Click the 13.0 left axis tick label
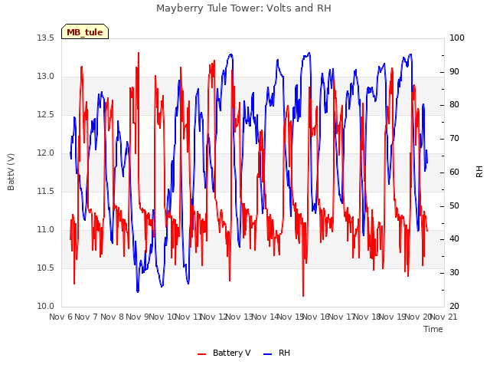The image size is (490, 368). point(45,77)
